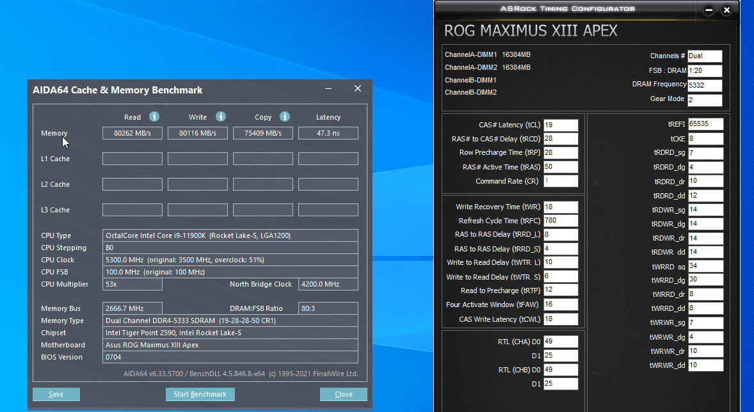The image size is (754, 412).
Task: Click the Command Rate (CR) field
Action: pos(561,181)
